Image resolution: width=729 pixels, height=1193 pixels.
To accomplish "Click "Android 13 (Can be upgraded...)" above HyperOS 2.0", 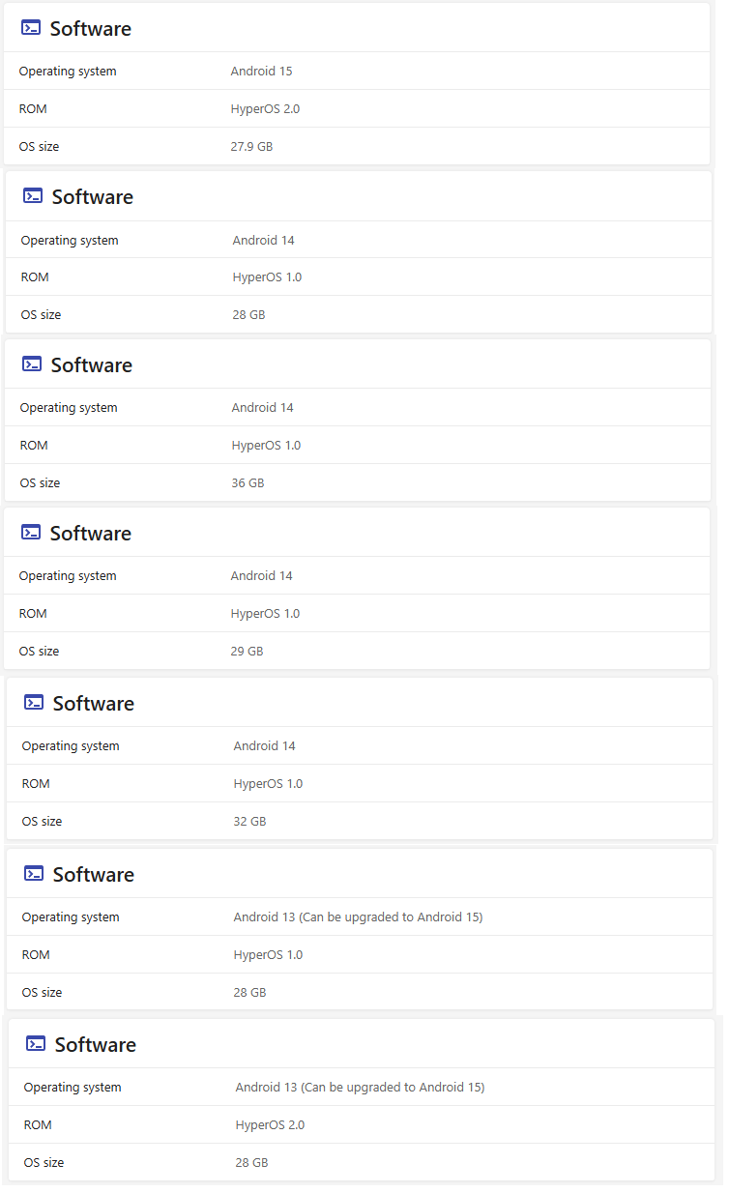I will [x=360, y=1088].
